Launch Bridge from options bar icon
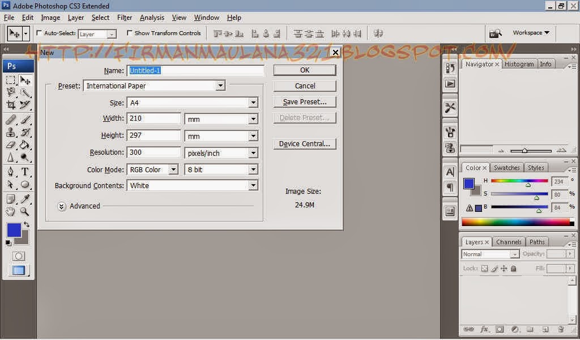 [495, 33]
